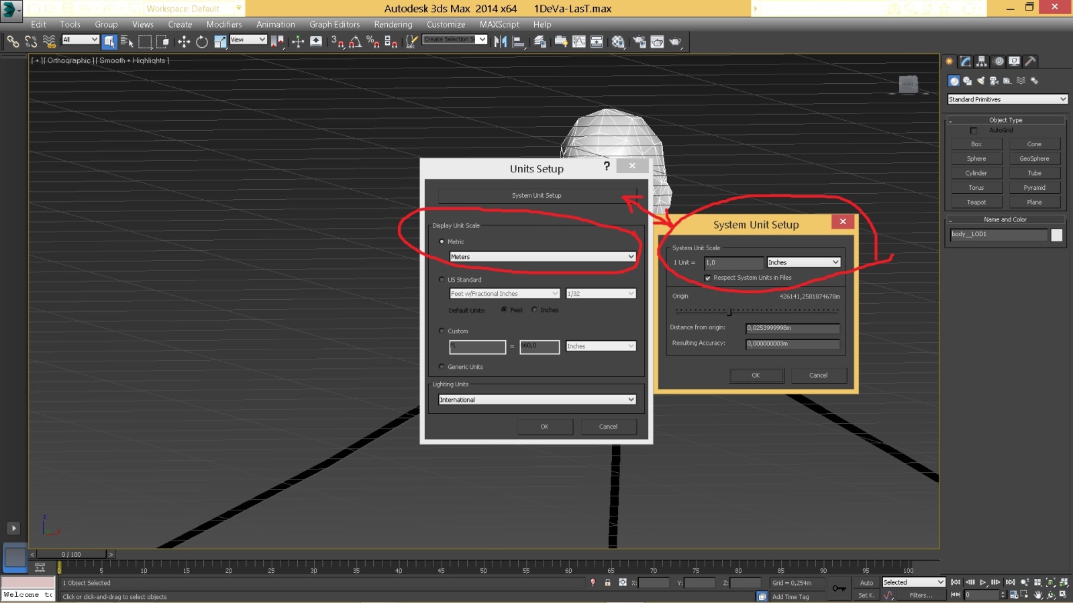Open the View reference coordinate dropdown
This screenshot has height=603, width=1073.
[x=248, y=40]
